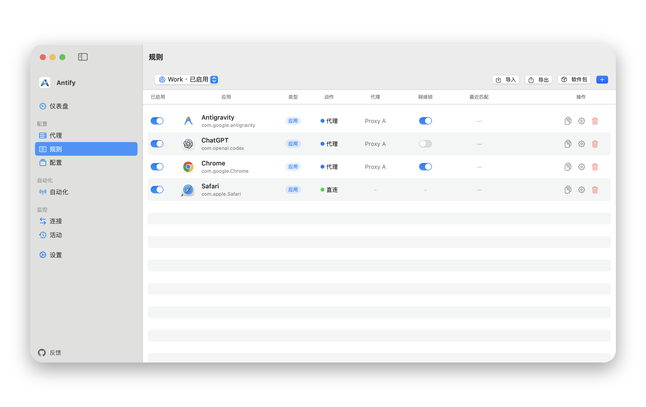Open the 反馈 feedback GitHub link
Image resolution: width=646 pixels, height=407 pixels.
50,353
